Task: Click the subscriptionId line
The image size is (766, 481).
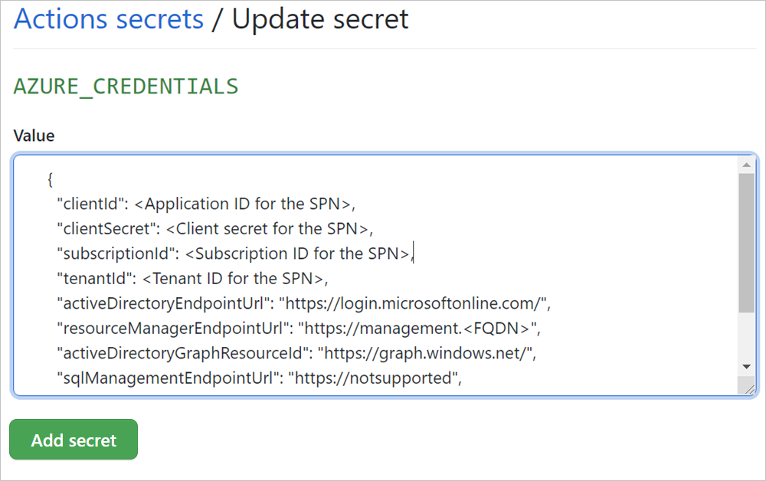Action: click(230, 253)
